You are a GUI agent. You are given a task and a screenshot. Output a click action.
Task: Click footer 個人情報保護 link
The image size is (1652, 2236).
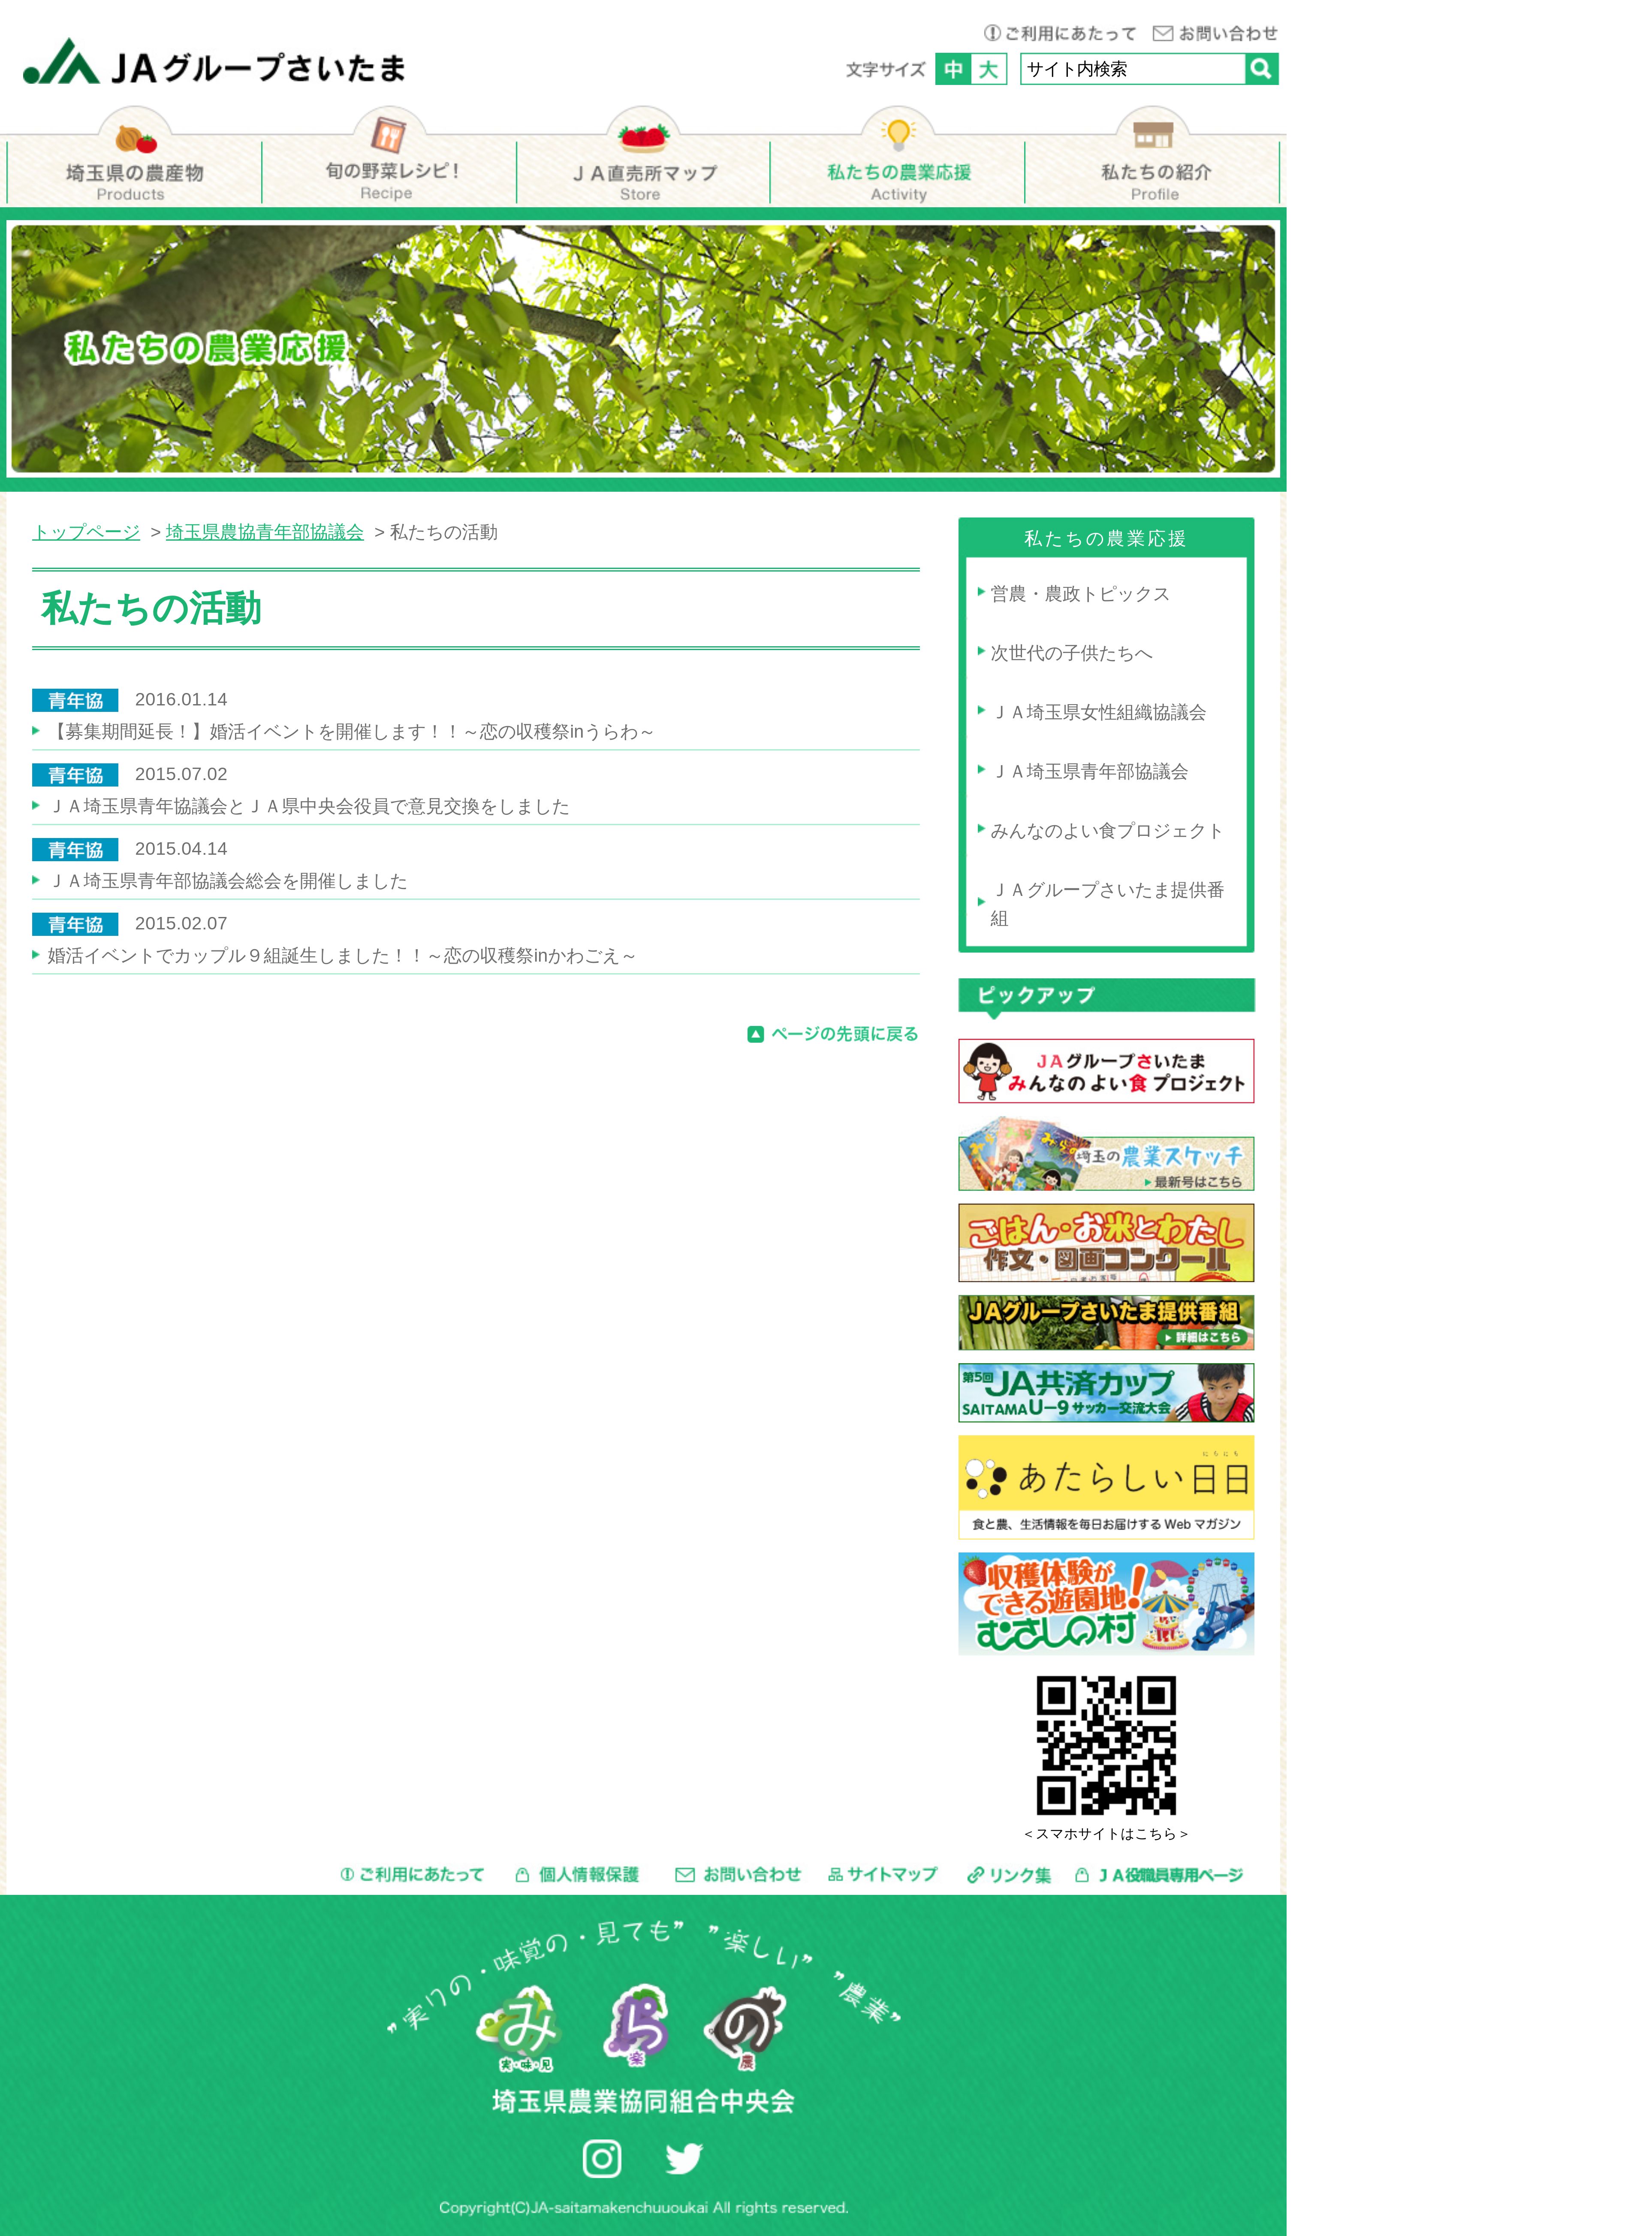point(577,1875)
